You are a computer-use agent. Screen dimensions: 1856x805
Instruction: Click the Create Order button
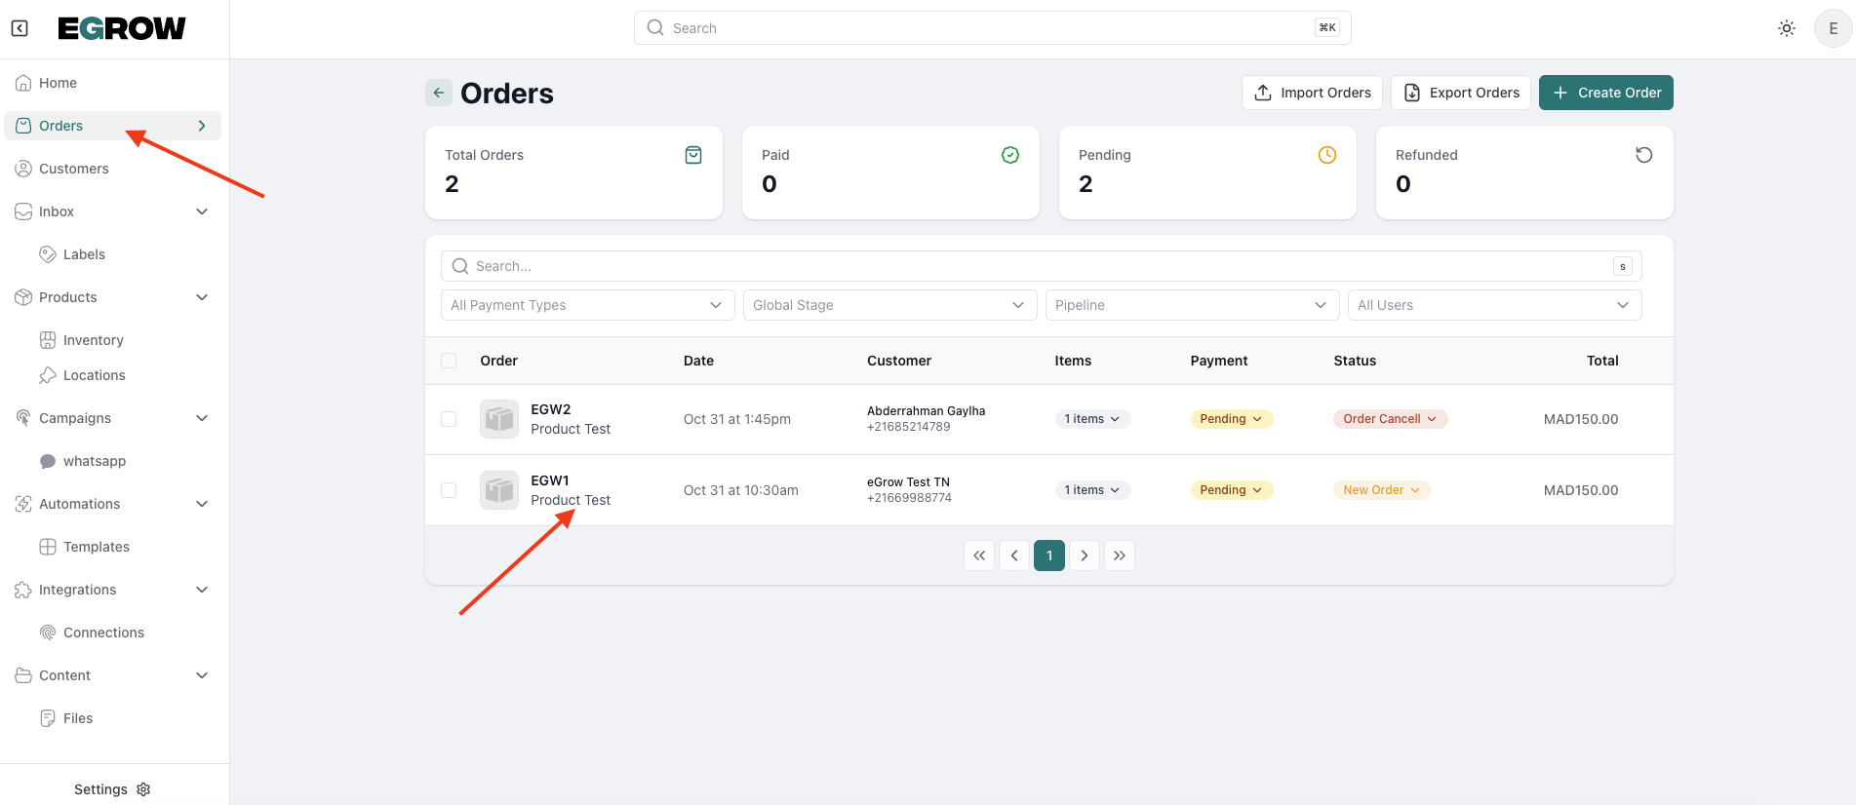[x=1605, y=93]
